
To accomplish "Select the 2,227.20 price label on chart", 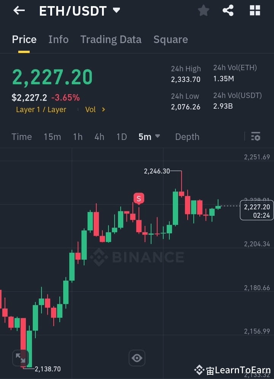I will point(256,210).
